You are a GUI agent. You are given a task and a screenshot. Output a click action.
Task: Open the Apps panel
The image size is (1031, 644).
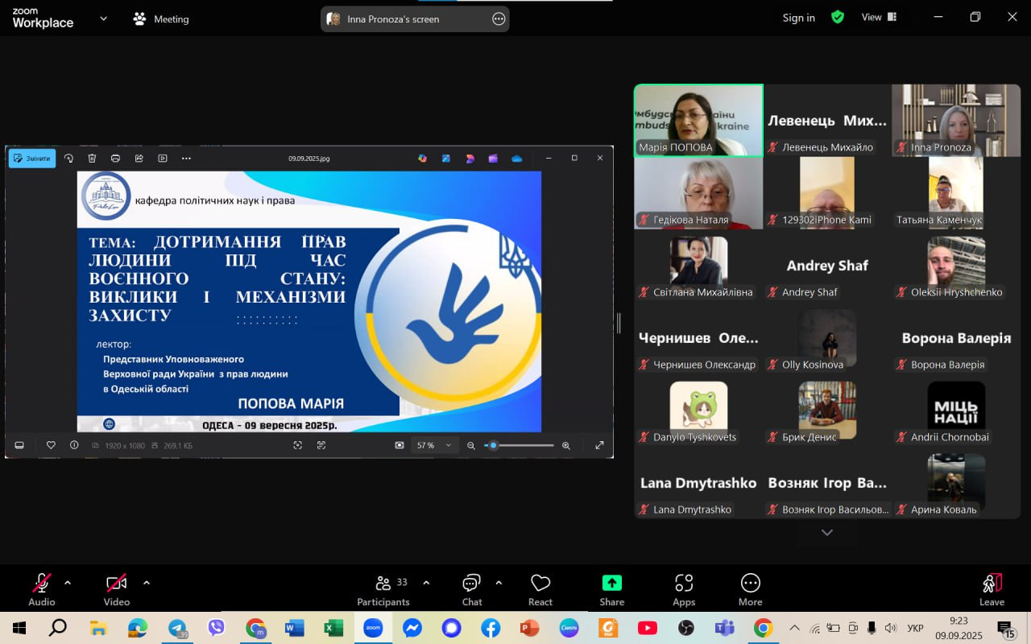[684, 589]
